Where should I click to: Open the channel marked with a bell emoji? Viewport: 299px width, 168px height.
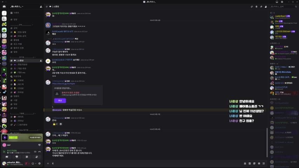tap(26, 32)
